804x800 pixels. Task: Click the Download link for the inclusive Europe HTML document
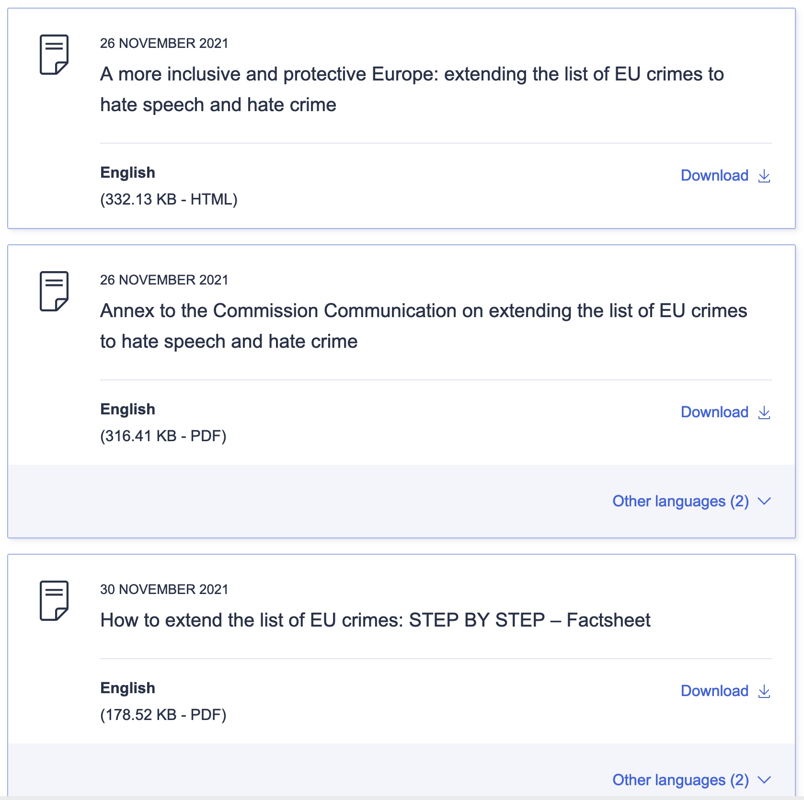[714, 176]
